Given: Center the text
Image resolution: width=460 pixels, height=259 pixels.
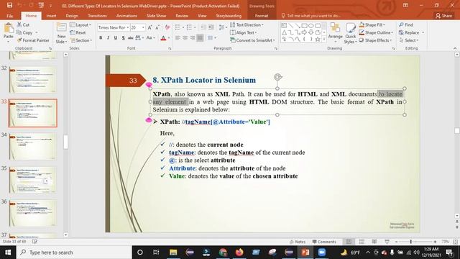Looking at the screenshot, I should click(x=185, y=38).
